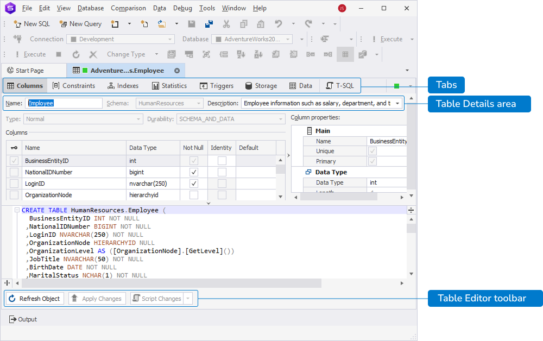Viewport: 543px width, 341px height.
Task: Click the Cancel X icon beside Refresh
Action: click(93, 54)
